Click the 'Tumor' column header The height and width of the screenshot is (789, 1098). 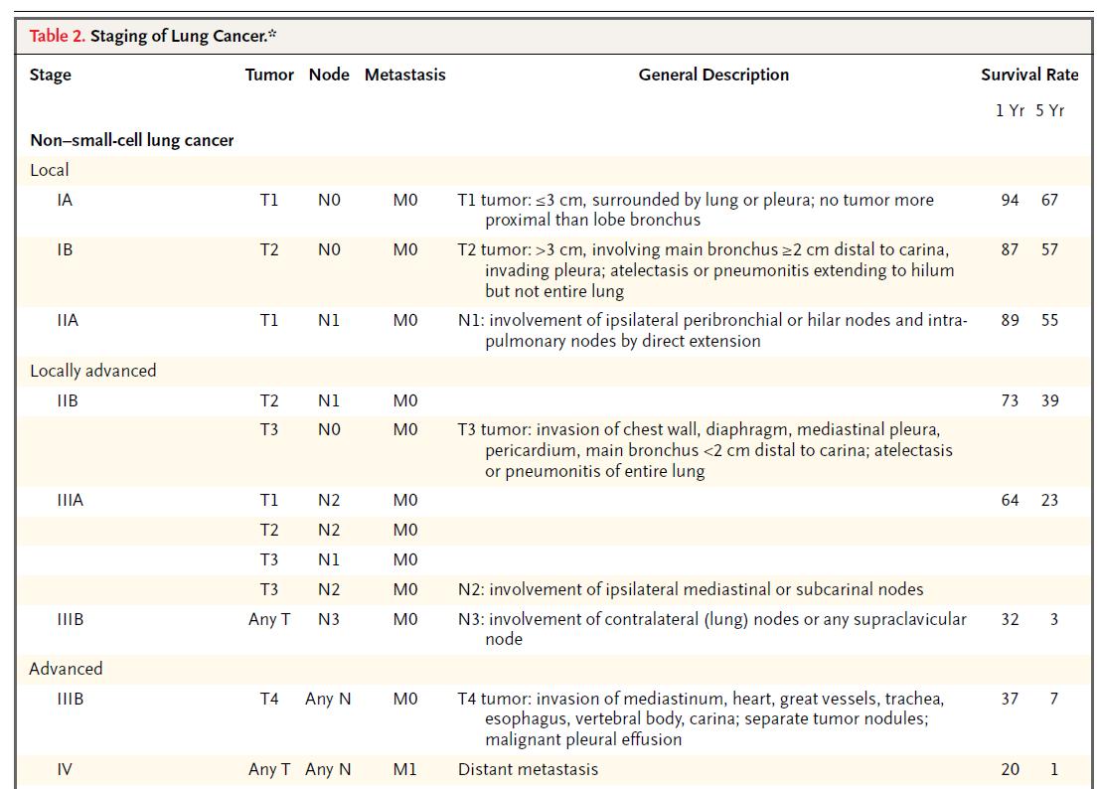(269, 75)
